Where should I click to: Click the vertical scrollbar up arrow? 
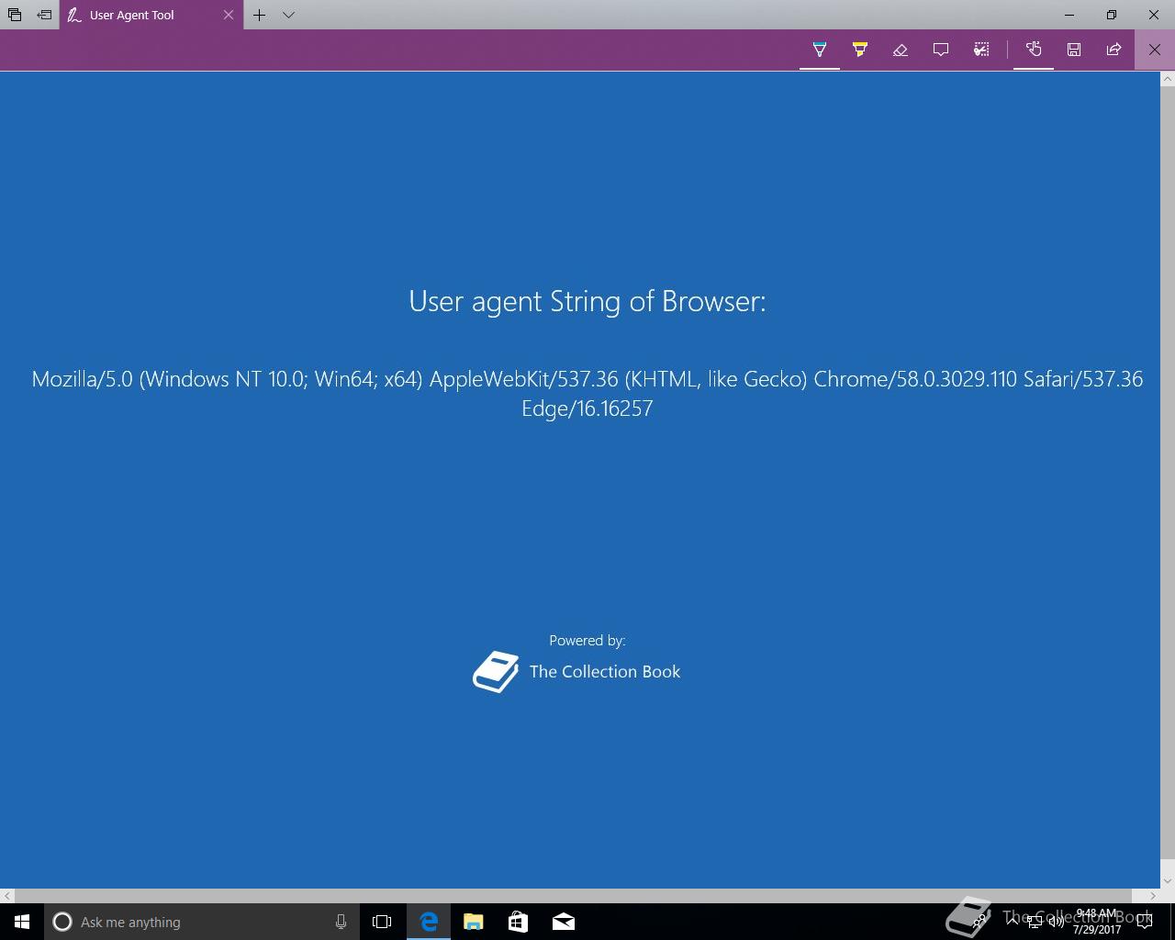(x=1168, y=79)
